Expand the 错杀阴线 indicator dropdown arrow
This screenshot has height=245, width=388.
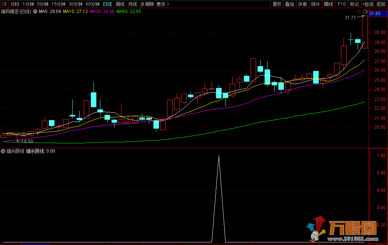tap(3, 151)
